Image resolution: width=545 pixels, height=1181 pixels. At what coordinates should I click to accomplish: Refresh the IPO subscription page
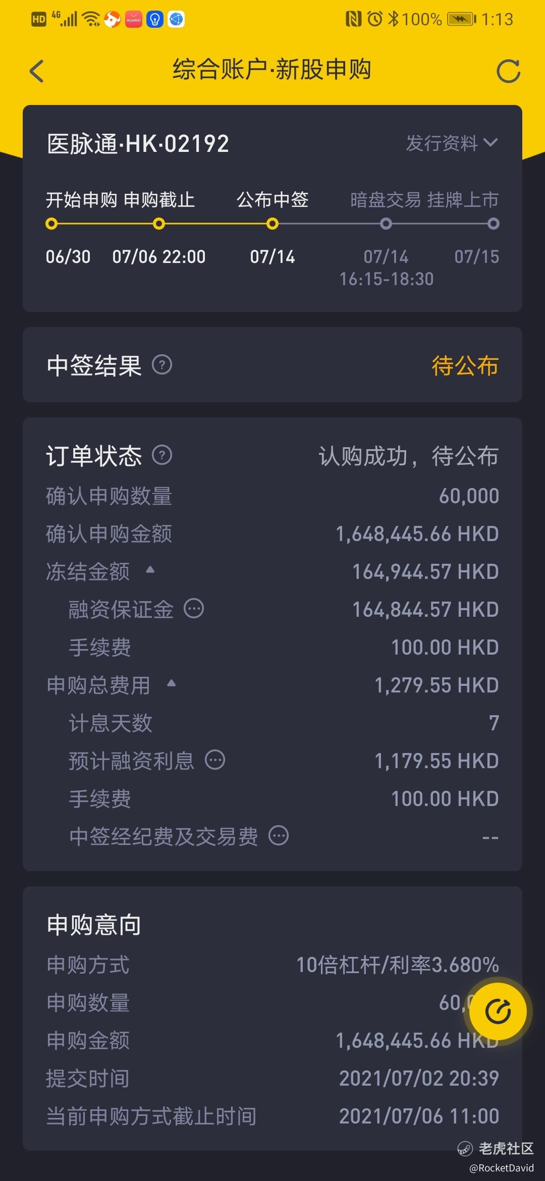(x=508, y=71)
